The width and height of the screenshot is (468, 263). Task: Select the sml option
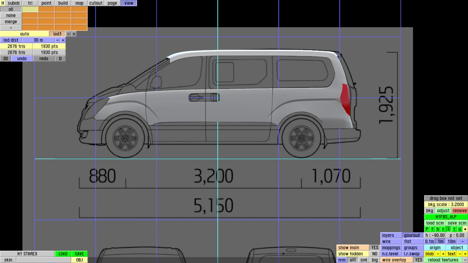(364, 260)
